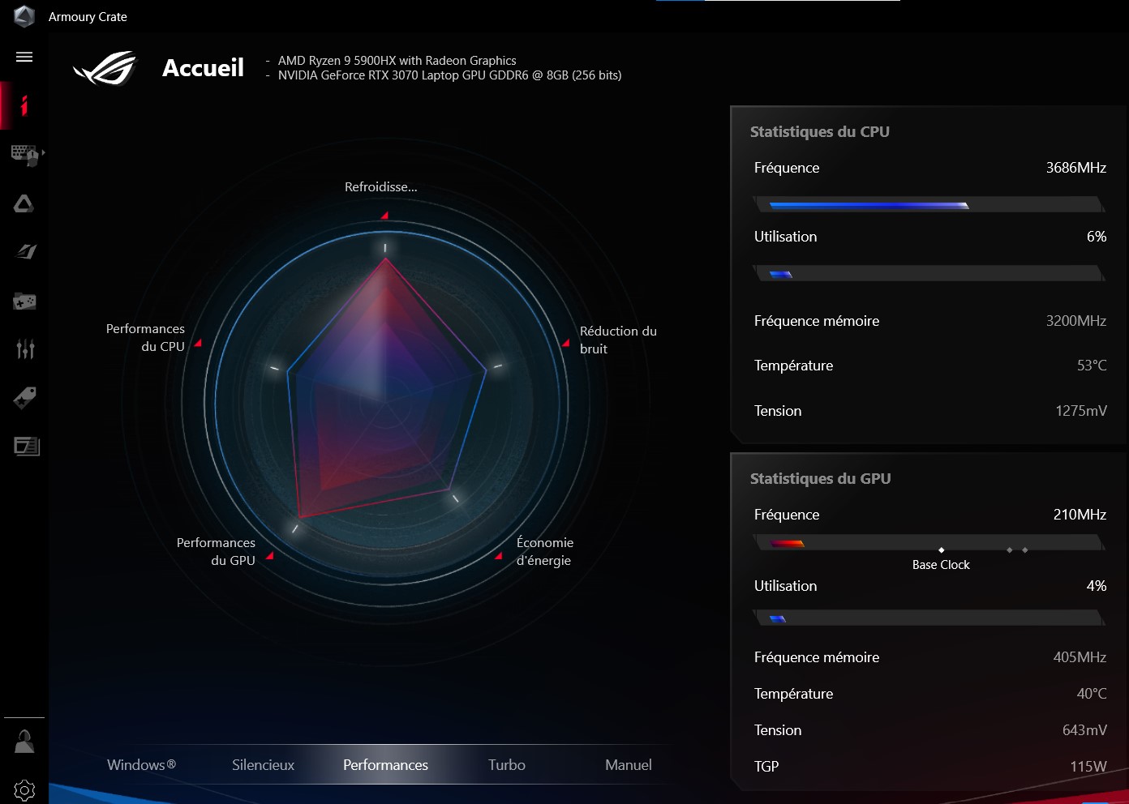Click the CPU Fréquence progress bar
This screenshot has height=804, width=1129.
click(x=929, y=205)
